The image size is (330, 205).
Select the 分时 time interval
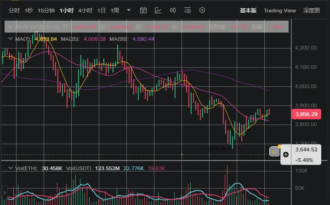click(x=14, y=11)
